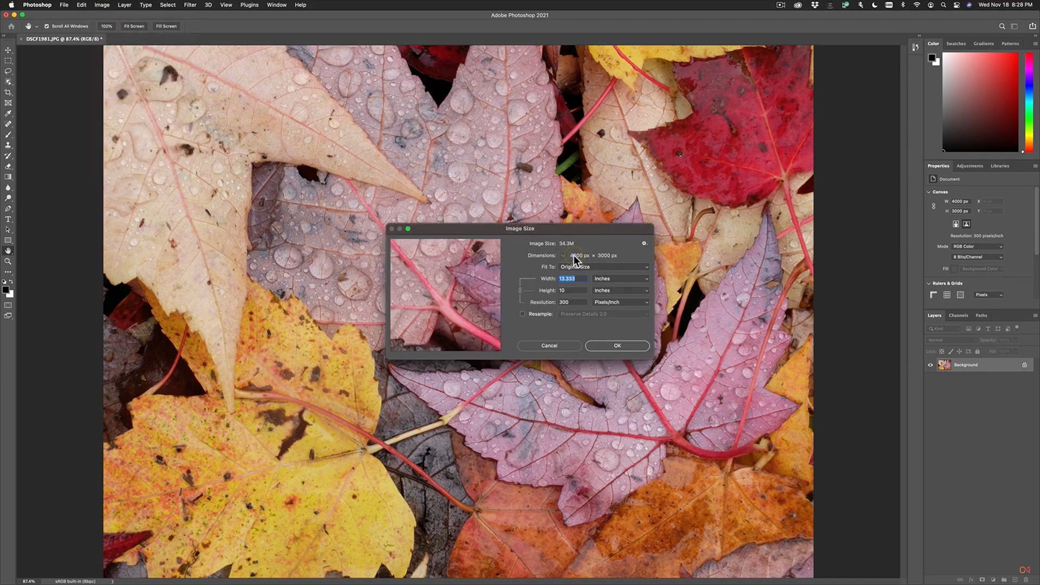
Task: Select the Type tool
Action: 8,219
